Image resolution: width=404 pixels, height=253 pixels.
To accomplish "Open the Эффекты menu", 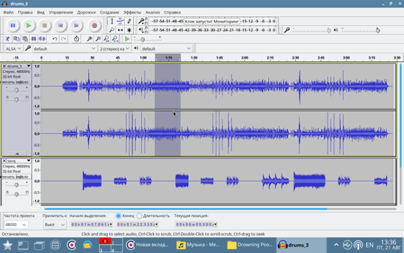I will (x=132, y=12).
